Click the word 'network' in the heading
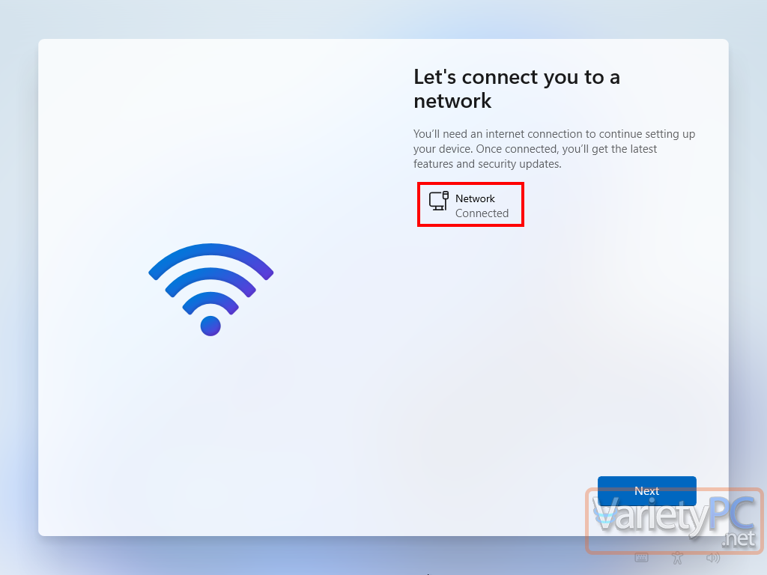This screenshot has width=767, height=575. pyautogui.click(x=452, y=101)
